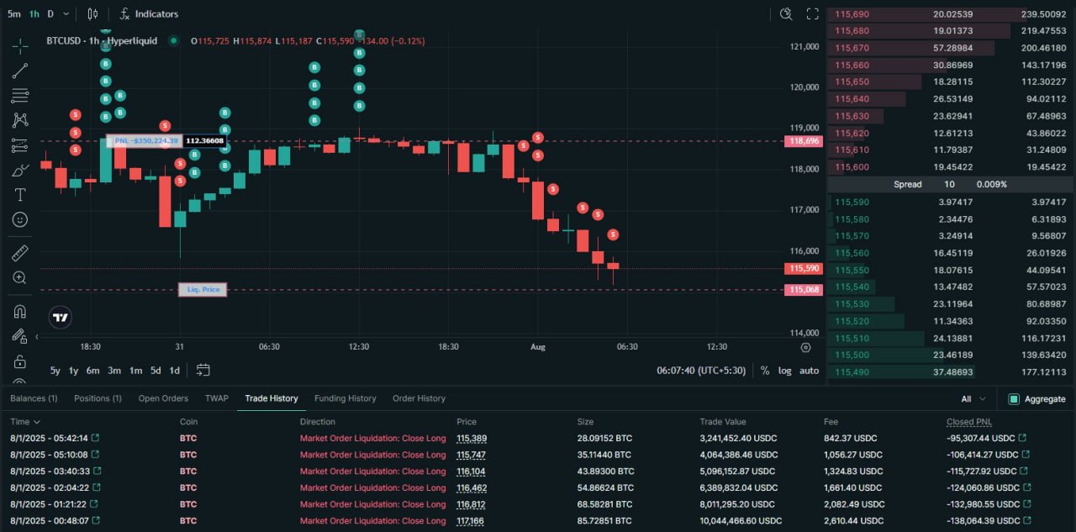Viewport: 1076px width, 532px height.
Task: Activate the zoom in tool
Action: (x=20, y=277)
